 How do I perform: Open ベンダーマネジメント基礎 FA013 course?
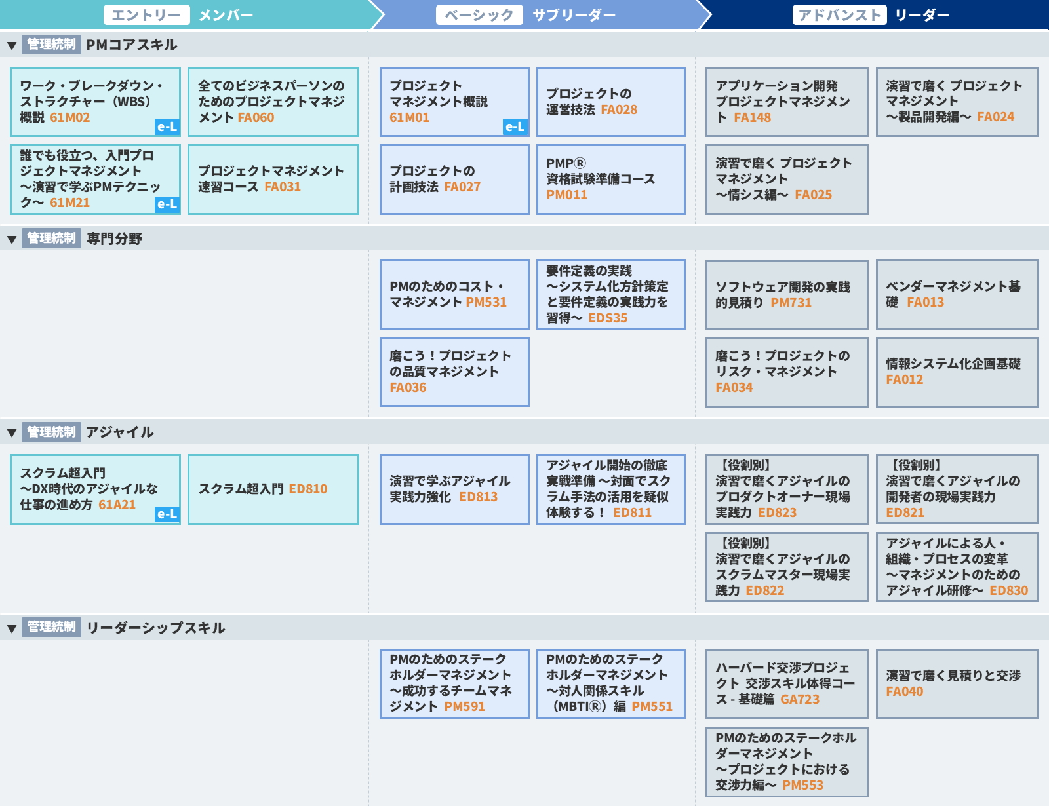point(957,294)
